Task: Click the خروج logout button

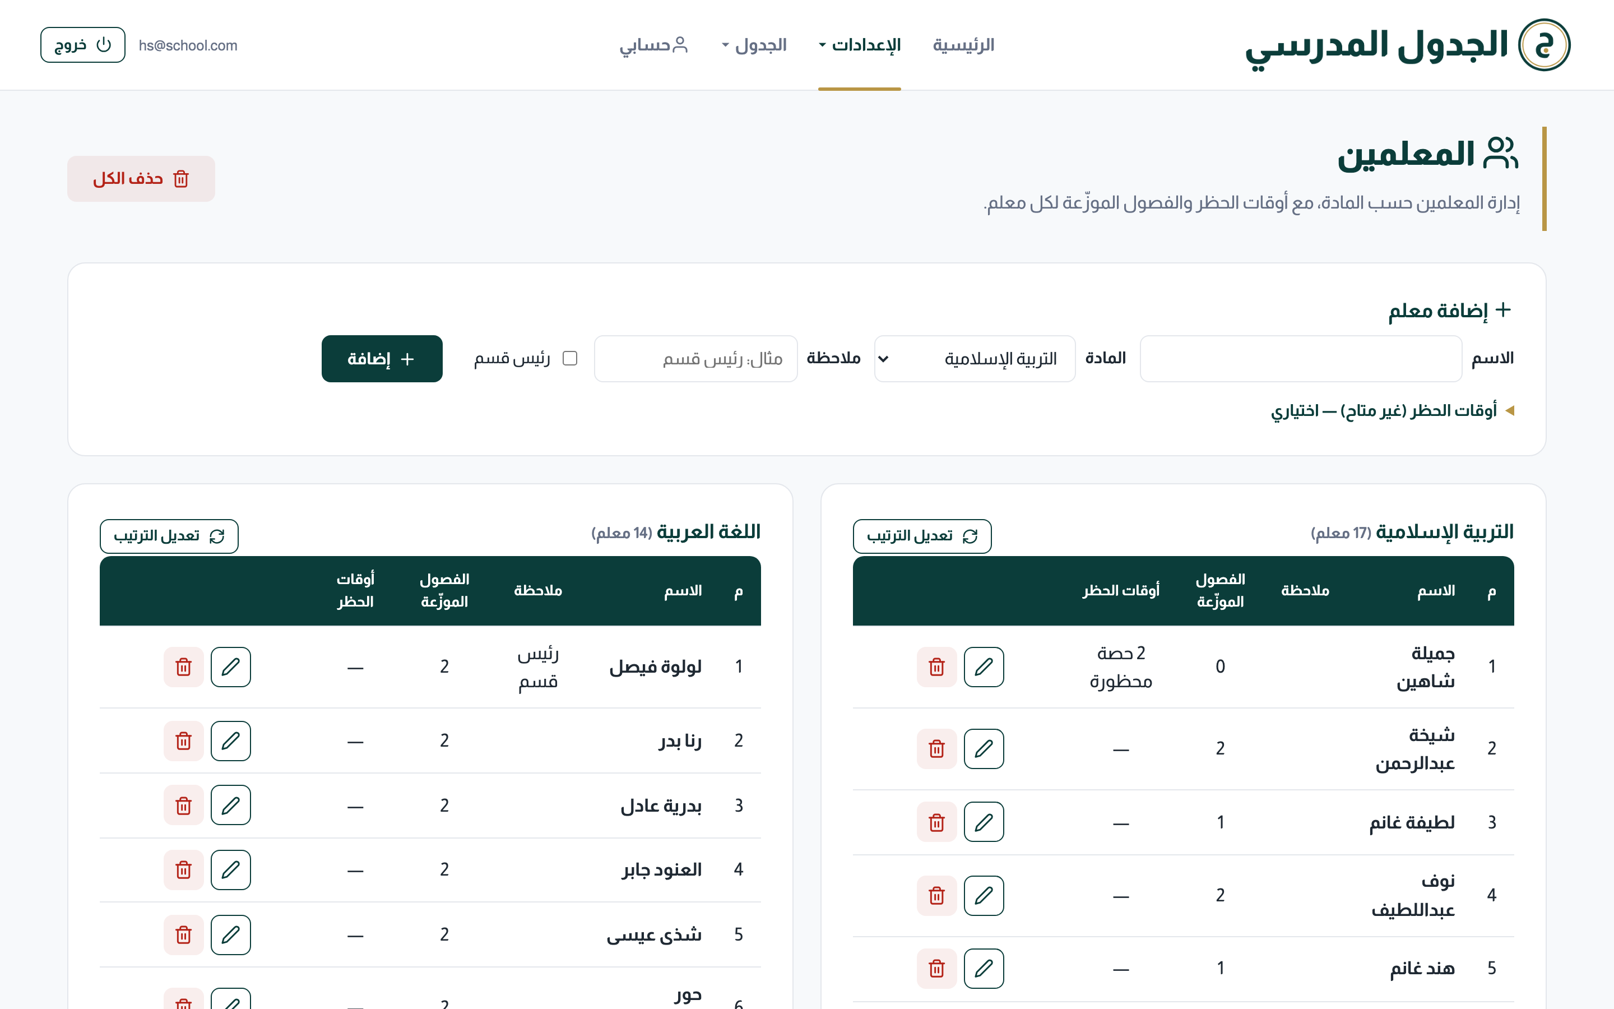Action: pos(83,45)
